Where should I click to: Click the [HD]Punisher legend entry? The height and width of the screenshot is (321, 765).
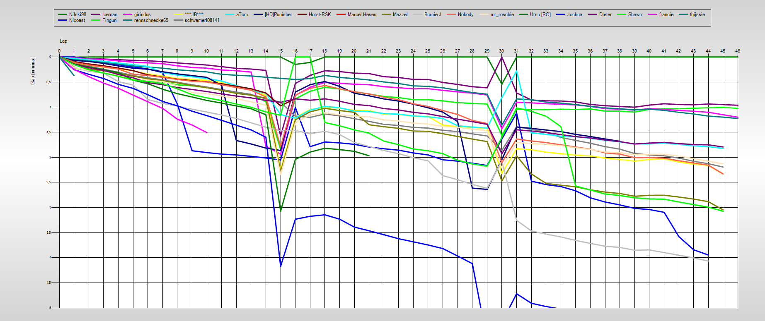click(278, 14)
